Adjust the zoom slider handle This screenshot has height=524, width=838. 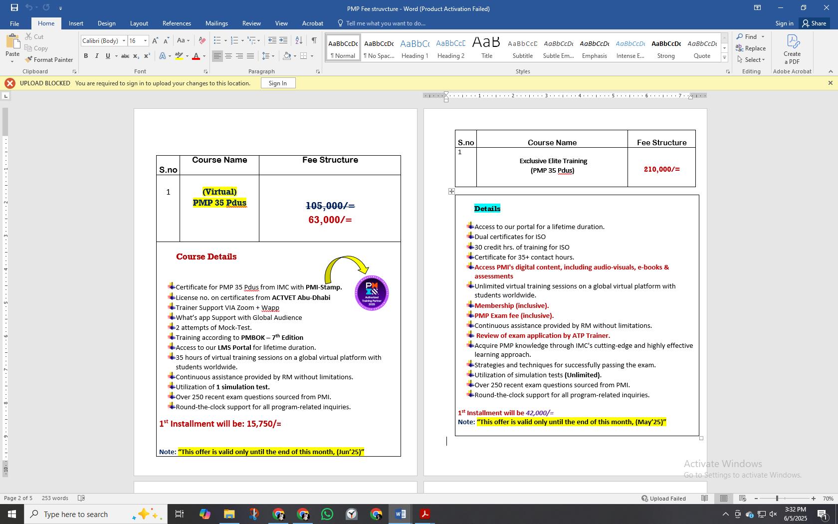(777, 498)
